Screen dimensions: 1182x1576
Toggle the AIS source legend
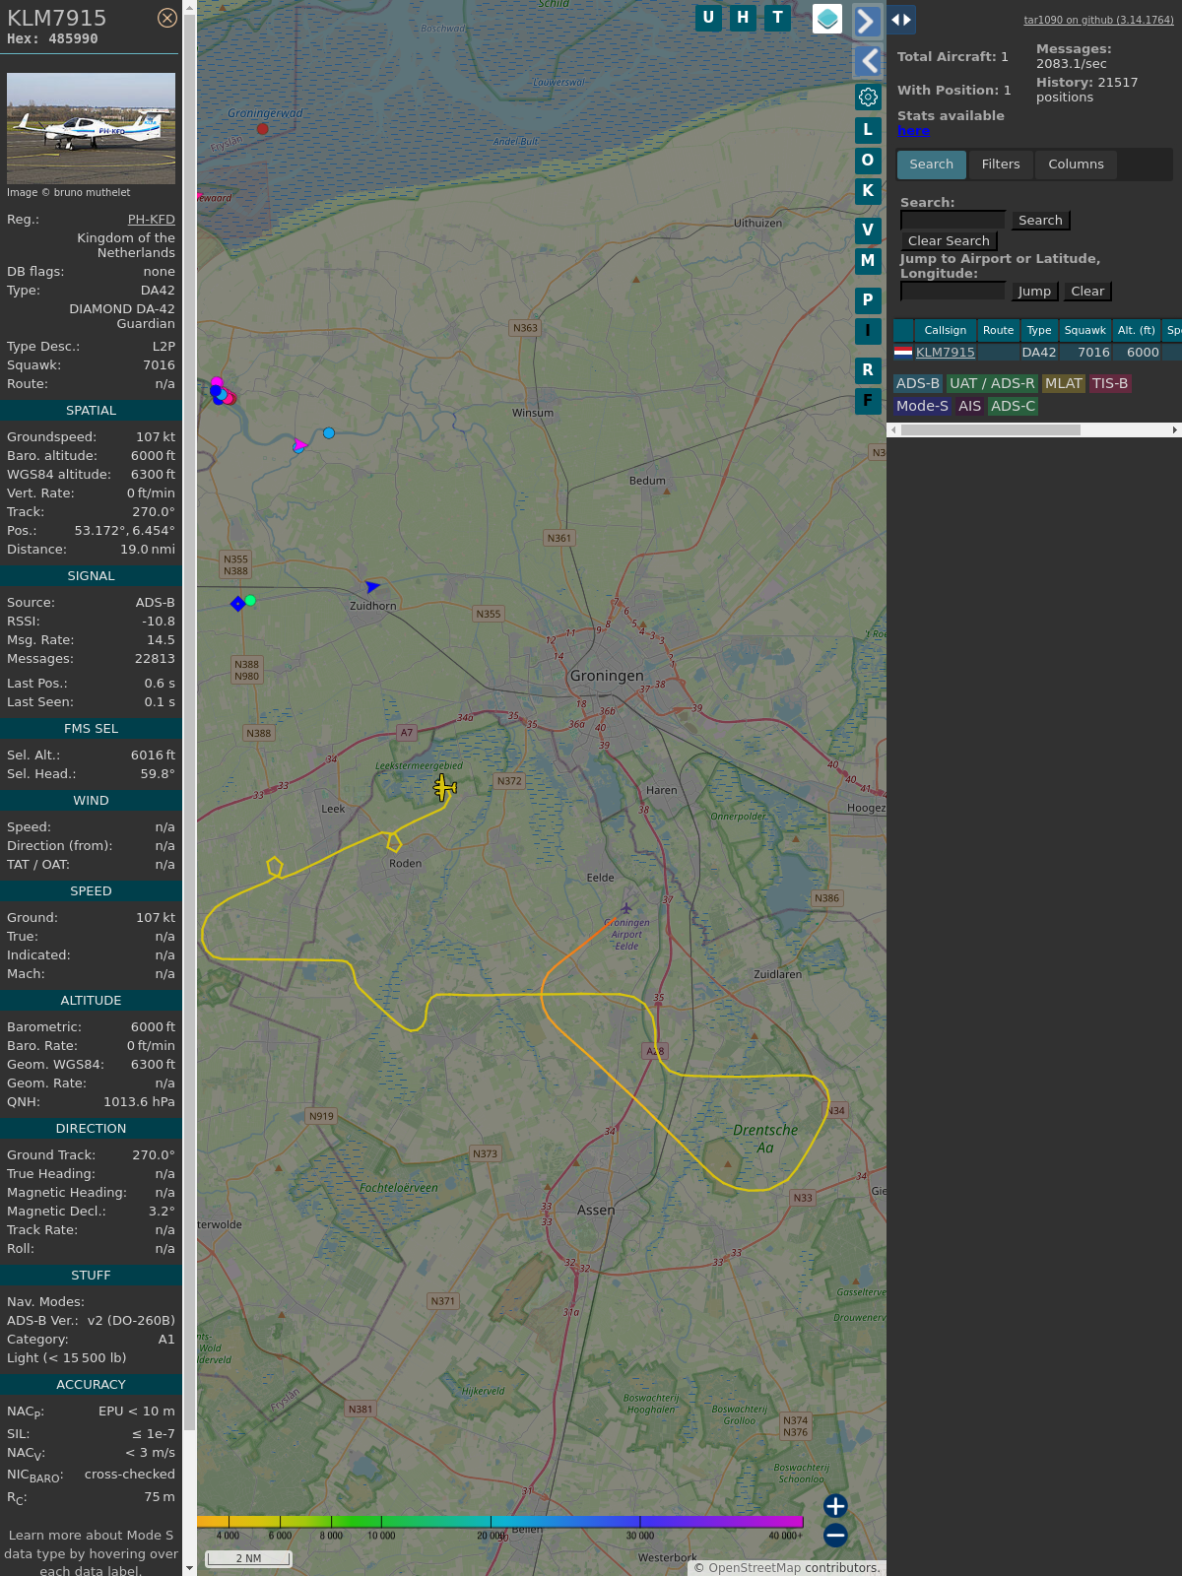point(970,406)
